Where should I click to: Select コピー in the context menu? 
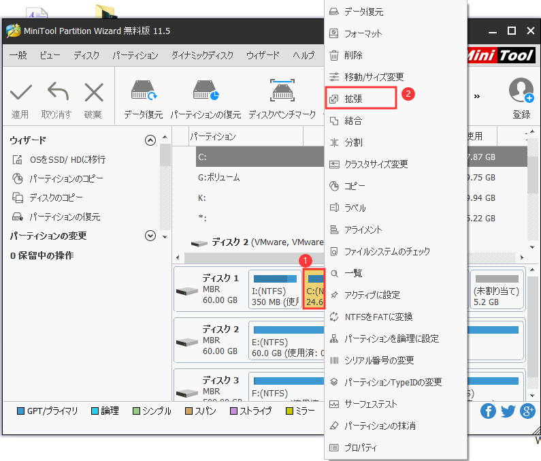click(396, 186)
